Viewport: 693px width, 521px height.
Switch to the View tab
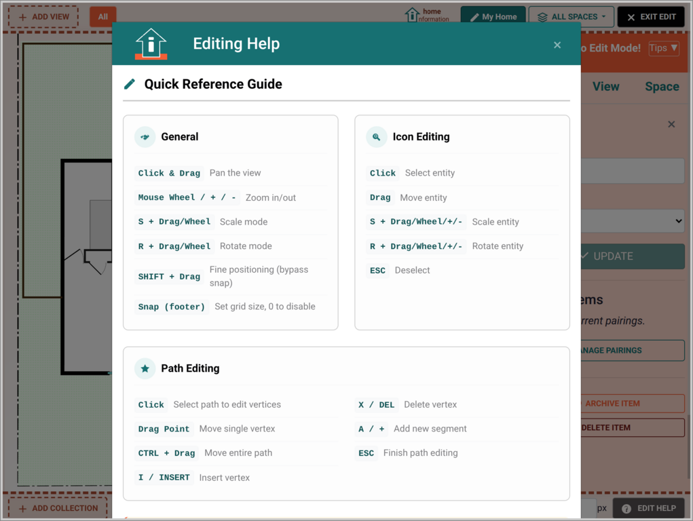pyautogui.click(x=605, y=87)
